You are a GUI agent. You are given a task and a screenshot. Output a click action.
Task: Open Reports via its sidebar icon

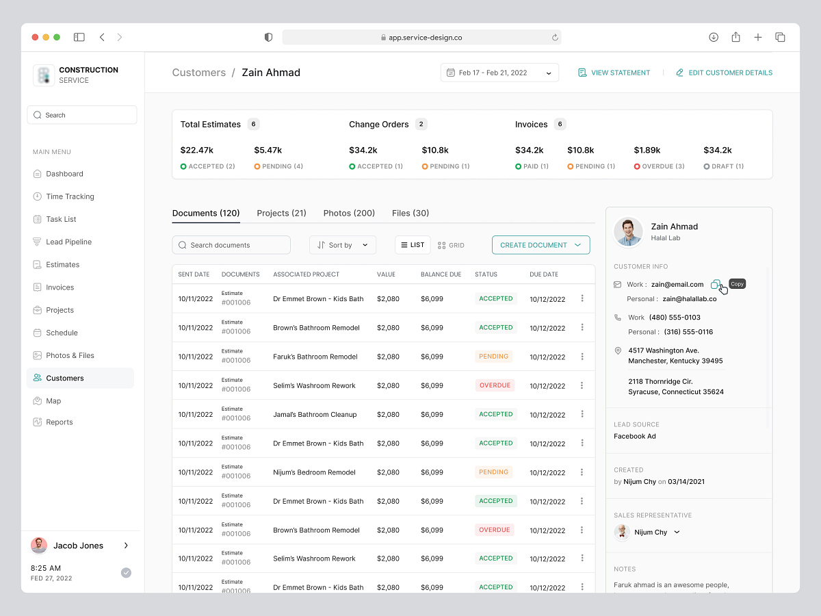[x=39, y=422]
